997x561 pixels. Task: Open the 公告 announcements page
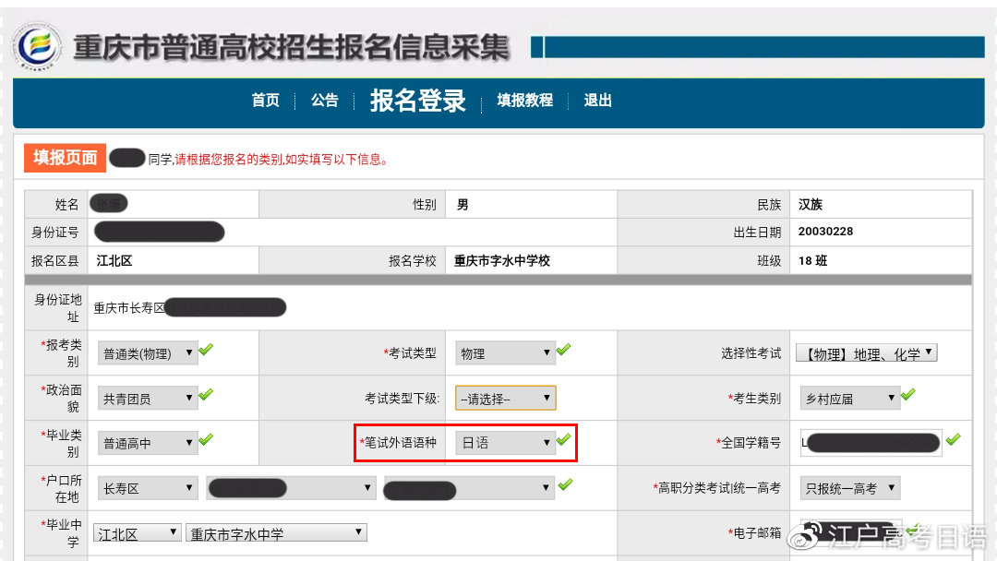[x=324, y=101]
